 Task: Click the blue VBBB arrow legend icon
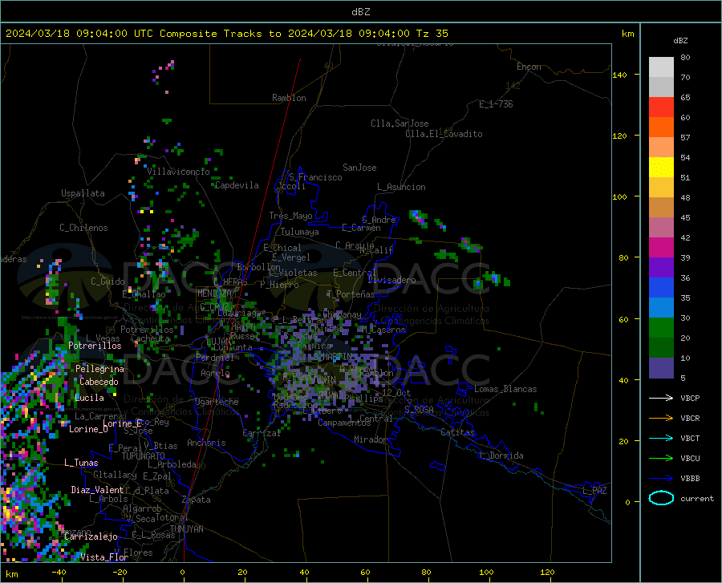point(661,478)
